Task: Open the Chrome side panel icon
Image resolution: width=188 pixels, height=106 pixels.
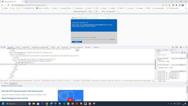Action: coord(179,5)
